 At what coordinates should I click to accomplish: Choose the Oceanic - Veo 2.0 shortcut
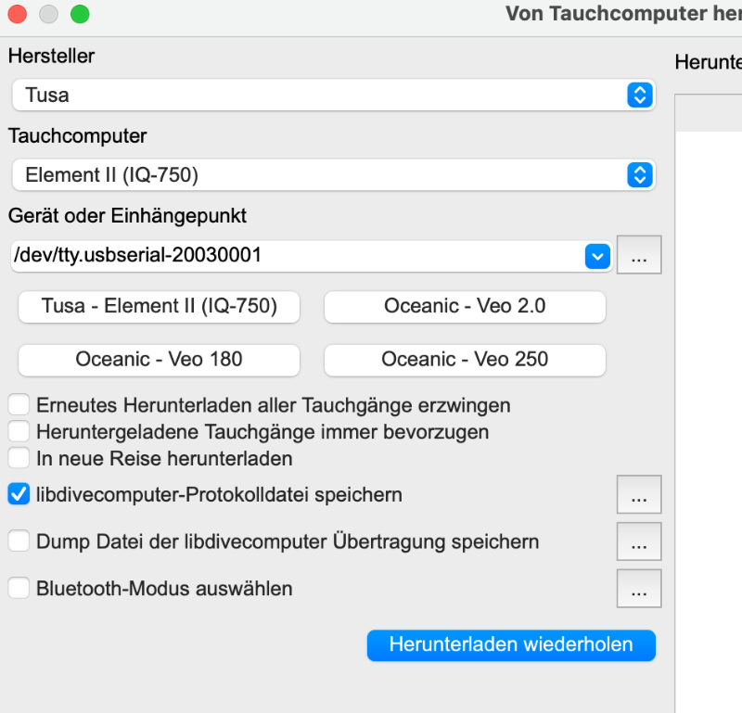pyautogui.click(x=465, y=307)
